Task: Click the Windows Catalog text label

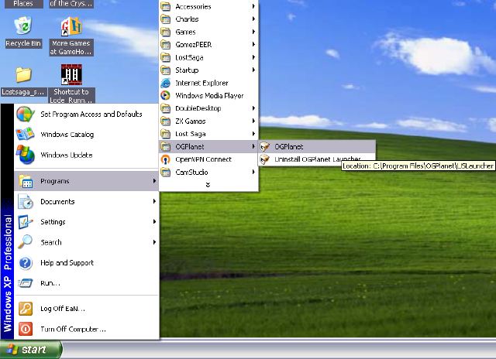Action: (67, 135)
